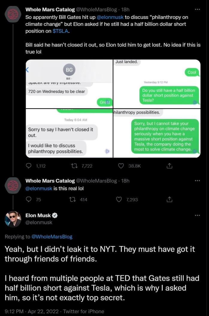This screenshot has height=316, width=209.
Task: Open more options for the first tweet
Action: tap(197, 10)
